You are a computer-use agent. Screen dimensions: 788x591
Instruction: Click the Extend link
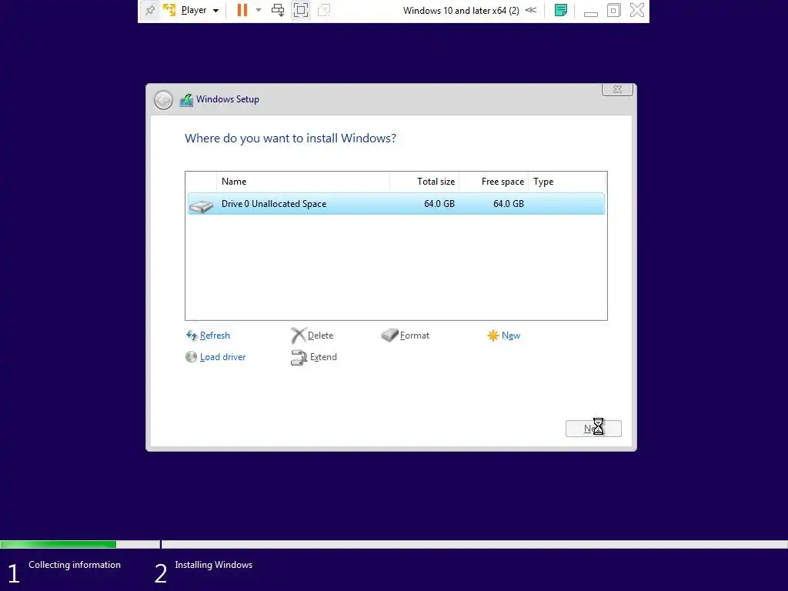pyautogui.click(x=323, y=357)
